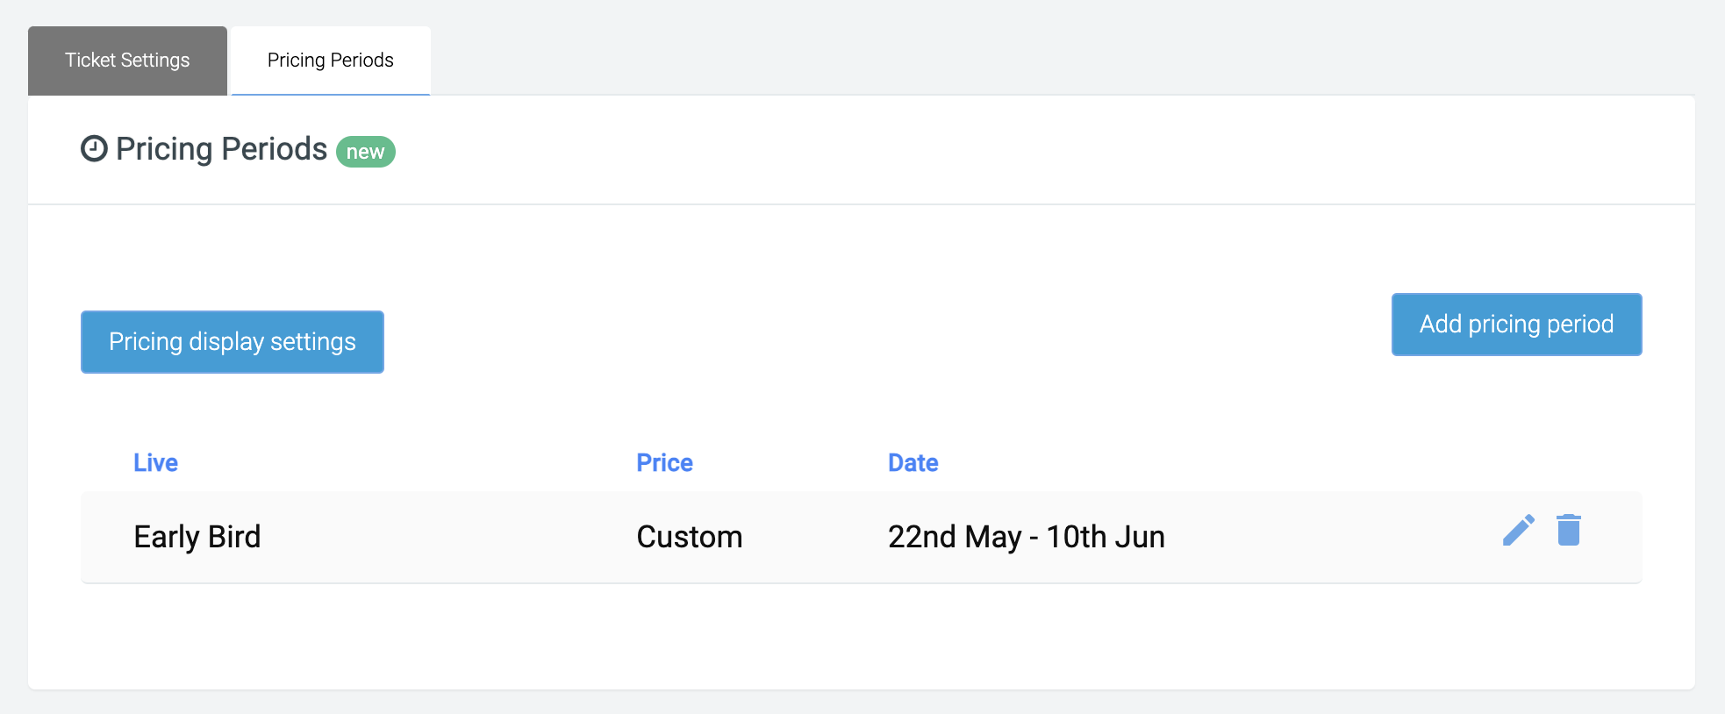Select the Pricing Periods tab
Viewport: 1725px width, 714px height.
click(331, 61)
